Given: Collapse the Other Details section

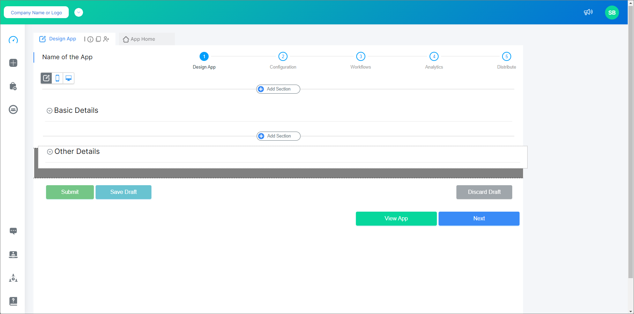Looking at the screenshot, I should (x=50, y=151).
